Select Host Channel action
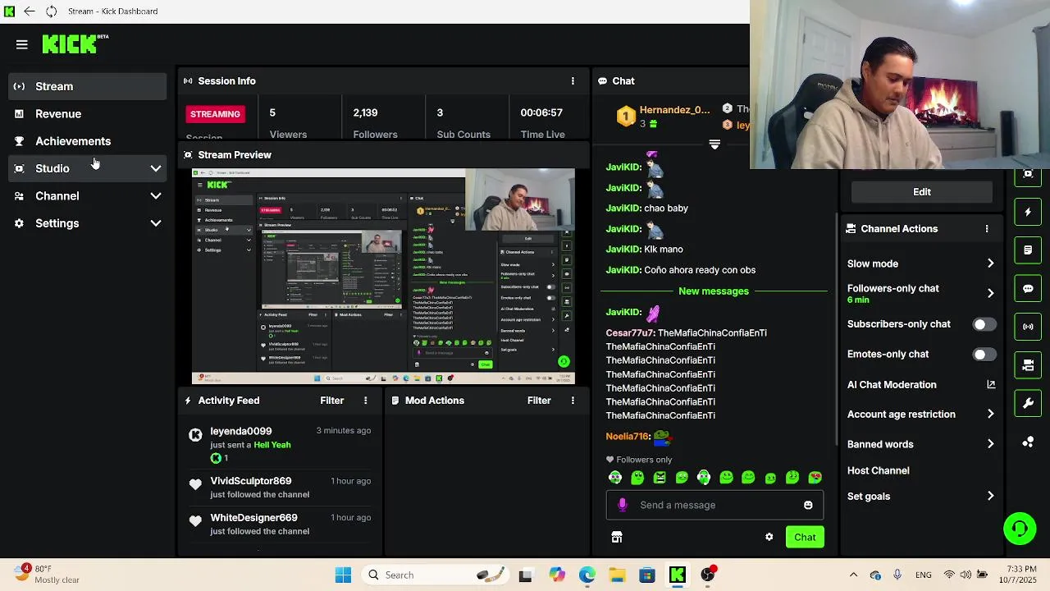The height and width of the screenshot is (591, 1050). pos(878,470)
